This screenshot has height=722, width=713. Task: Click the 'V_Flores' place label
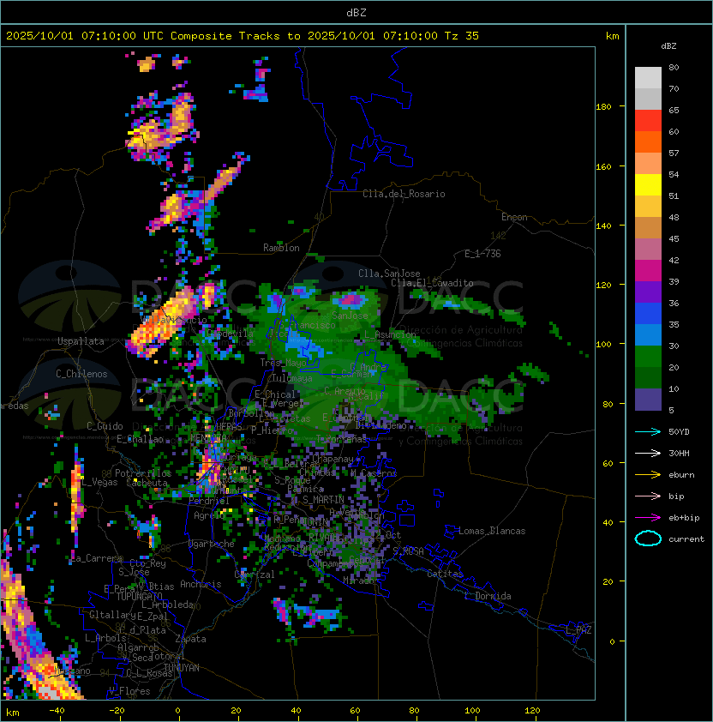[x=129, y=691]
